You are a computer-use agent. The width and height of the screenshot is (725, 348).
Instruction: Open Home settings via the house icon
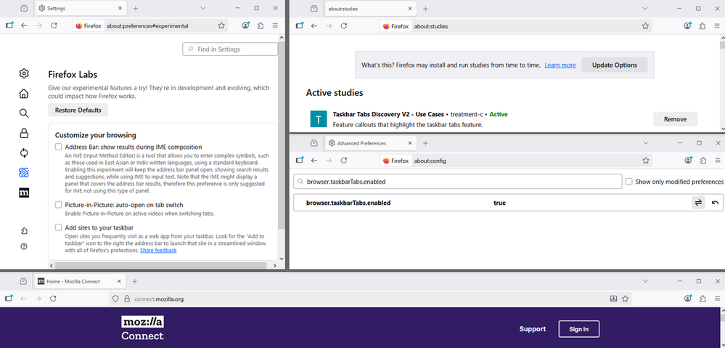click(x=24, y=94)
